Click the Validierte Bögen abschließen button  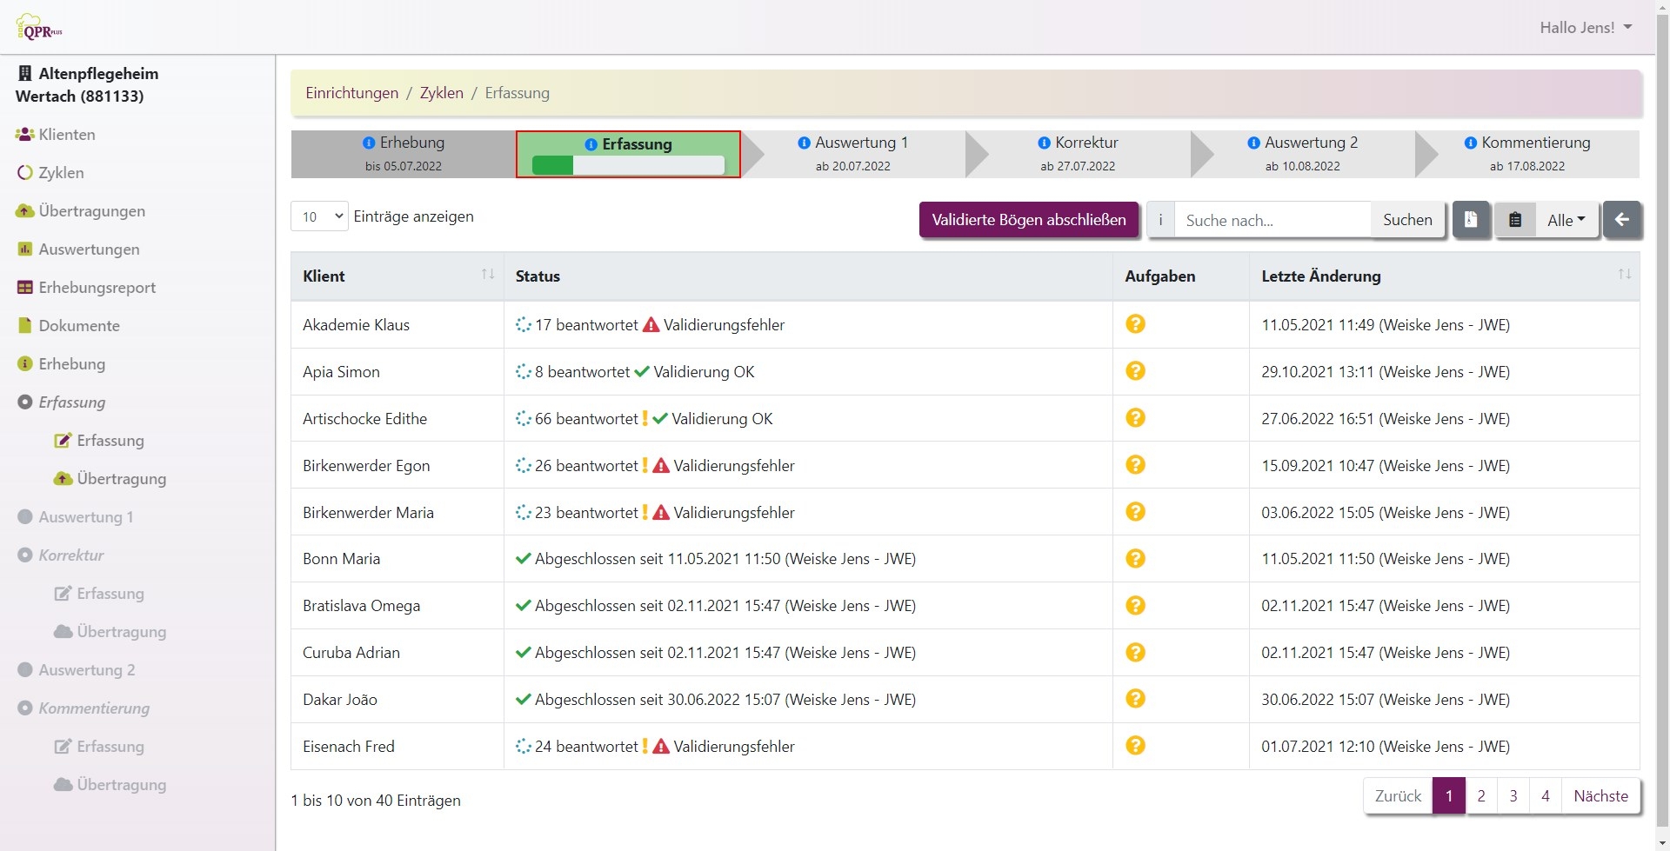pyautogui.click(x=1029, y=220)
